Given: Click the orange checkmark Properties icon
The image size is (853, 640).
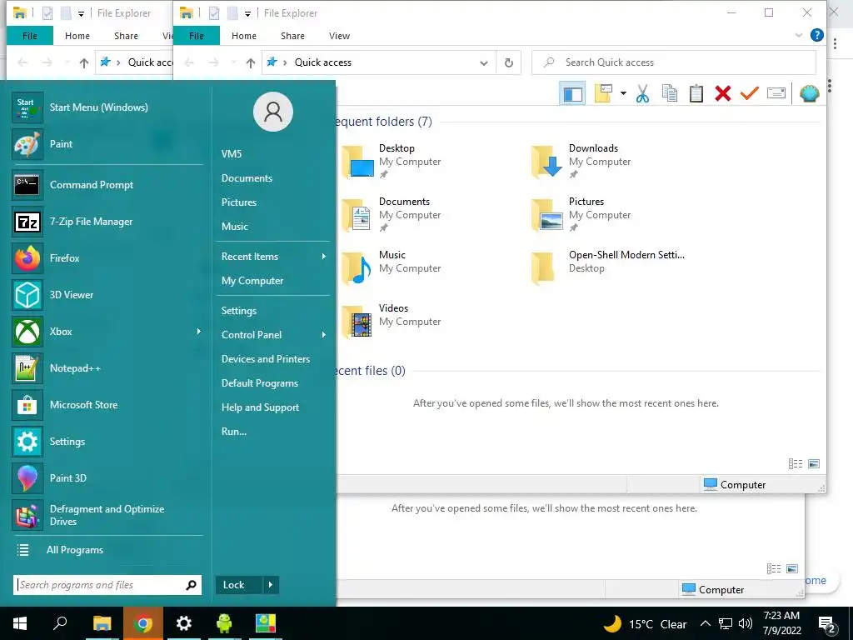Looking at the screenshot, I should pos(749,93).
